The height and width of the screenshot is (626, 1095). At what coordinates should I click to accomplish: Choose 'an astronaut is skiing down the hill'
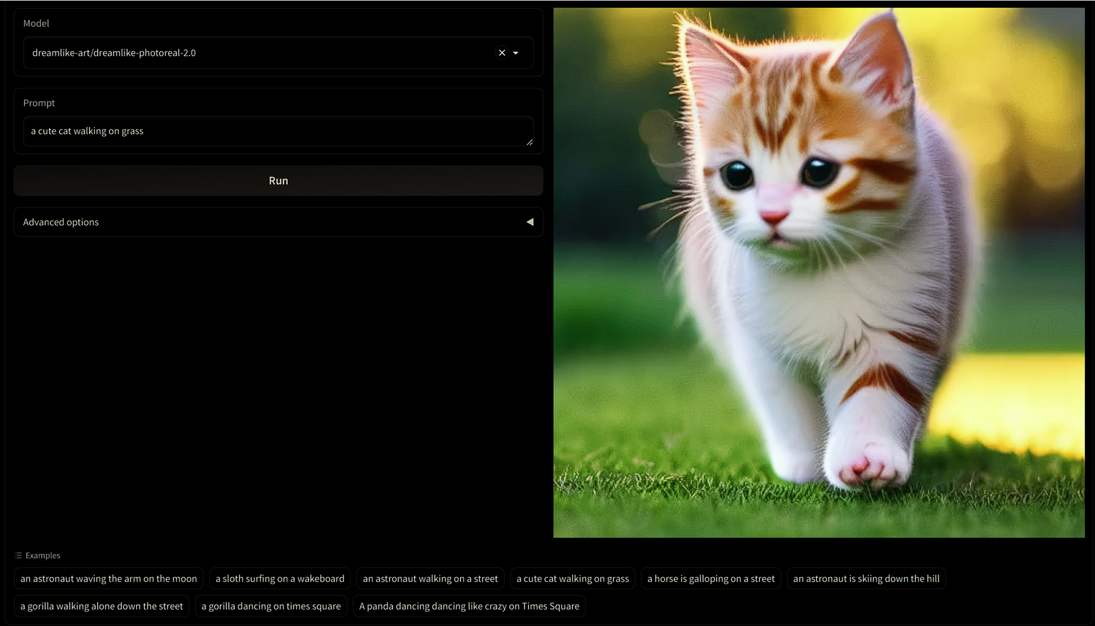866,579
